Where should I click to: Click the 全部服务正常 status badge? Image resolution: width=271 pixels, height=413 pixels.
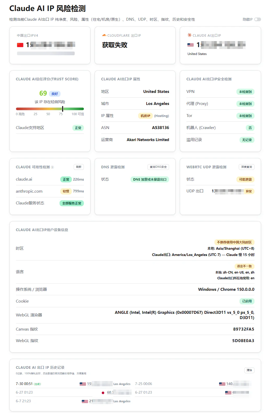72,203
